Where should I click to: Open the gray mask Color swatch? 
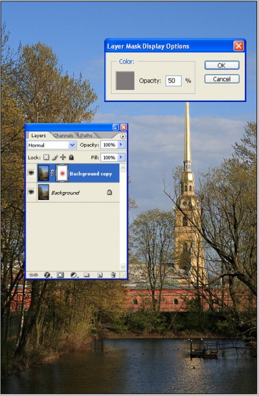(125, 80)
